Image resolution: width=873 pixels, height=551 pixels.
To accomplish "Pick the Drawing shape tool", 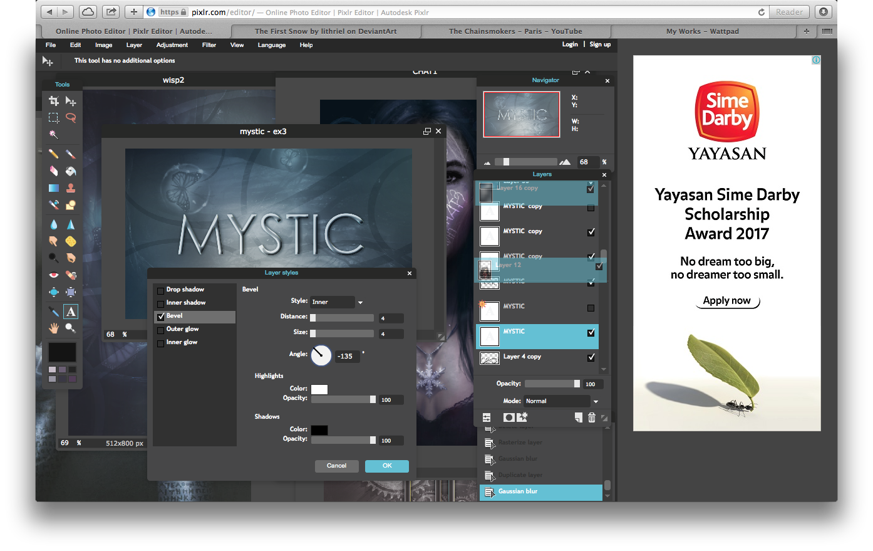I will [x=71, y=205].
